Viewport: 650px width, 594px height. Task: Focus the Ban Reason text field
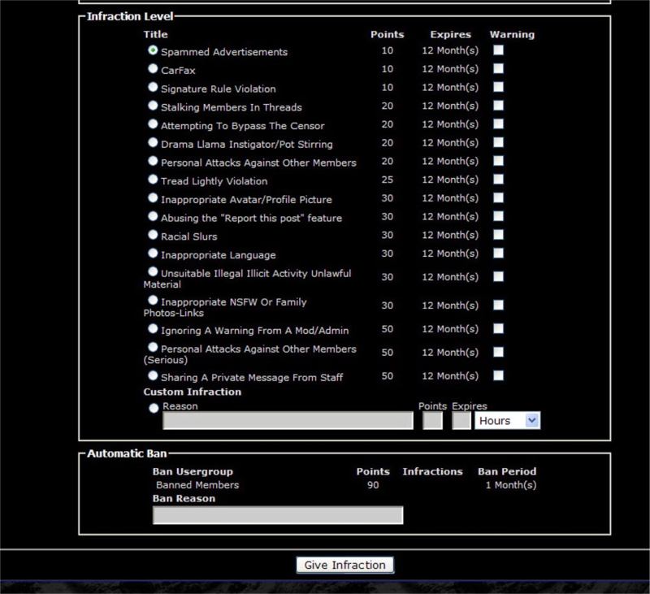pos(278,515)
